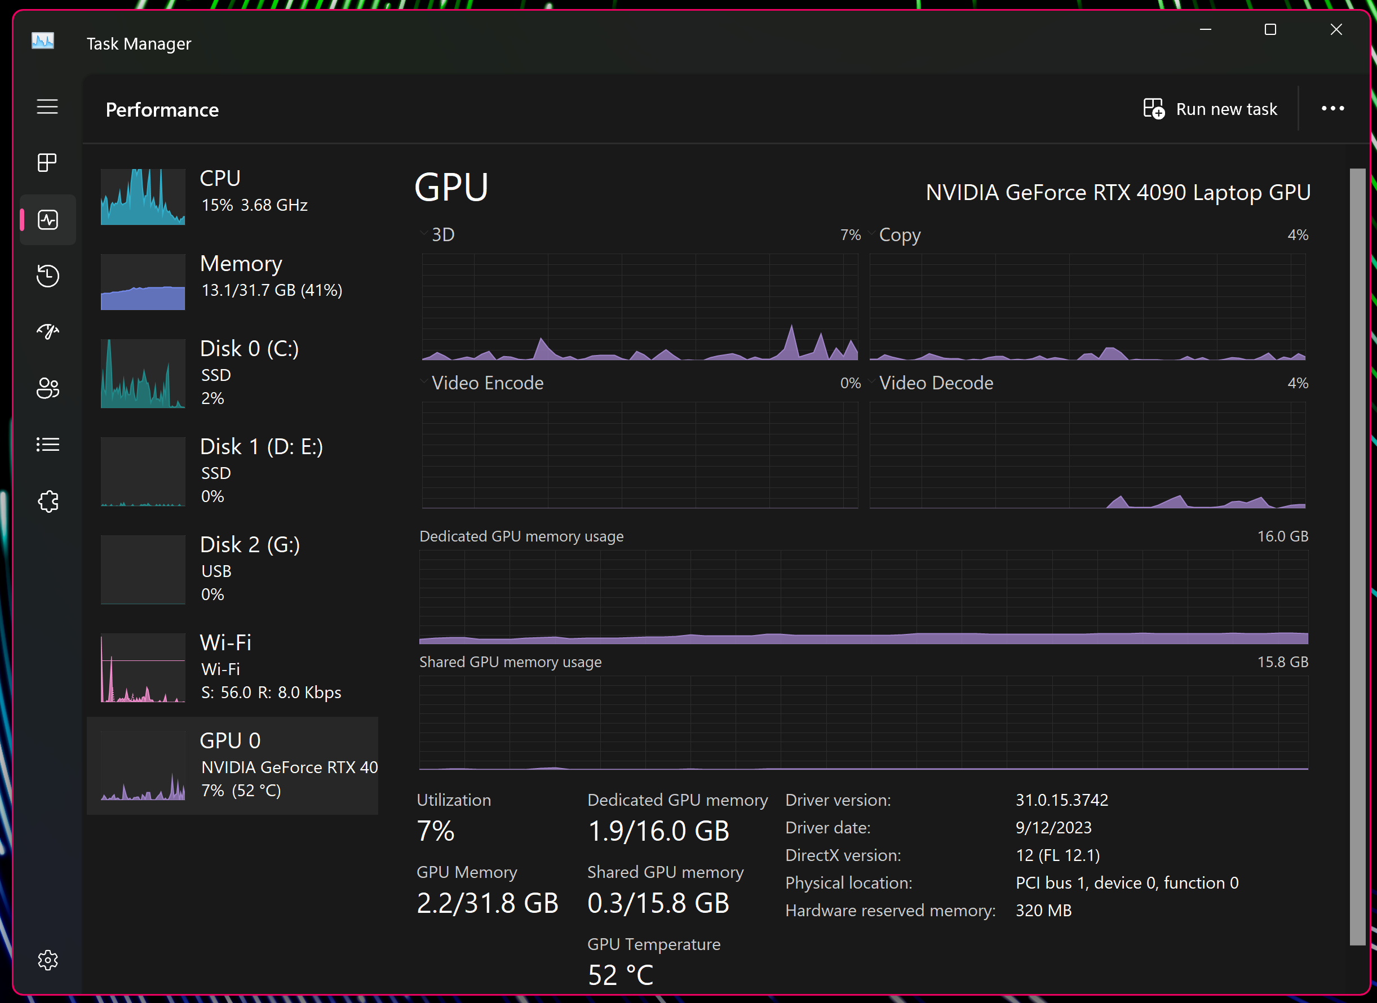1377x1003 pixels.
Task: Open the App history page icon
Action: coord(47,276)
